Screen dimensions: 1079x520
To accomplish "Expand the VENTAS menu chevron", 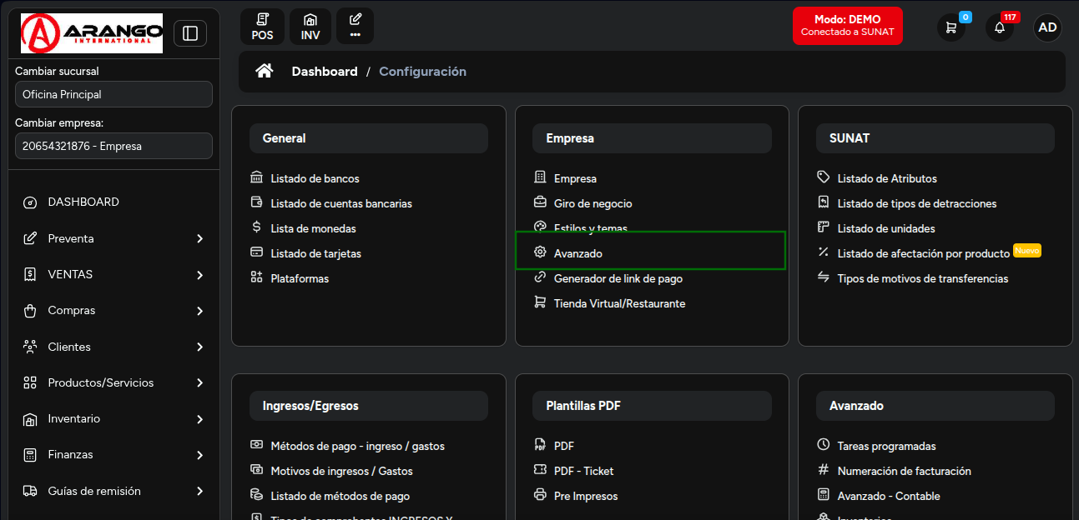I will [199, 275].
